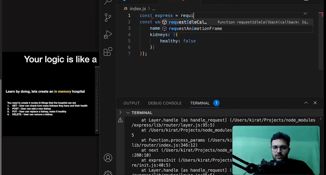Collapse the TERMINAL section chevron
Screen dimensions: 326x175
[128, 112]
